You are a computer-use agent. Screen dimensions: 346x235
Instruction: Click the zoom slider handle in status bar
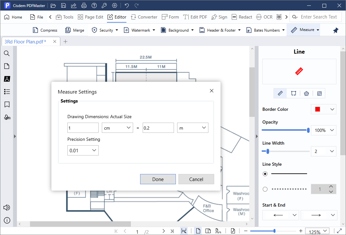coord(274,231)
